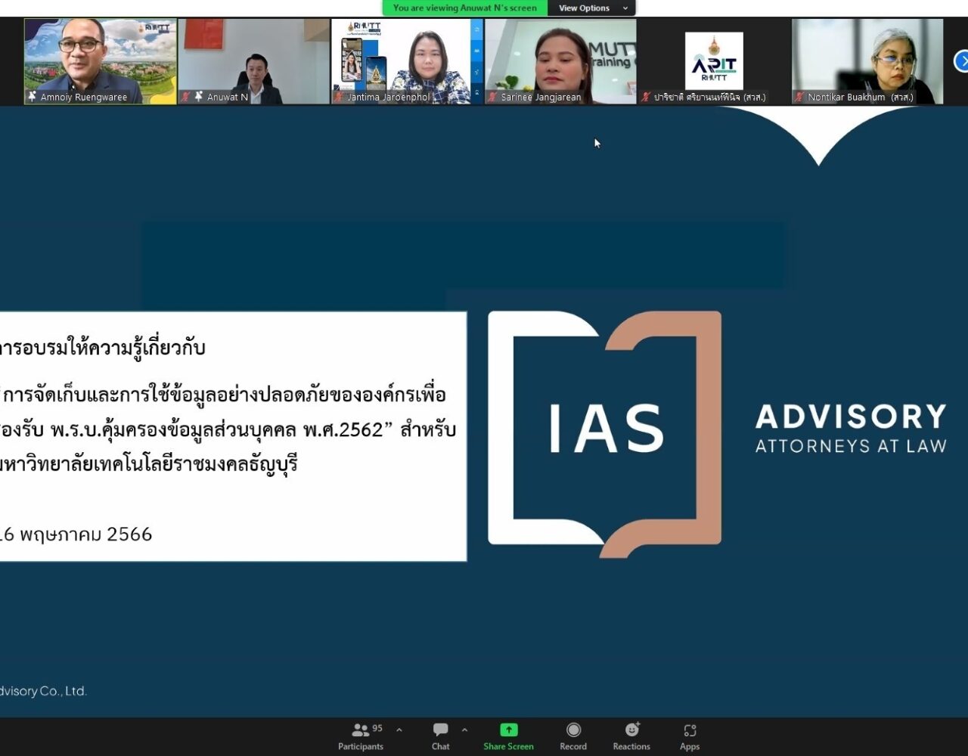The width and height of the screenshot is (968, 756).
Task: Click the 'ADVISORY' text on the slide
Action: pos(851,417)
